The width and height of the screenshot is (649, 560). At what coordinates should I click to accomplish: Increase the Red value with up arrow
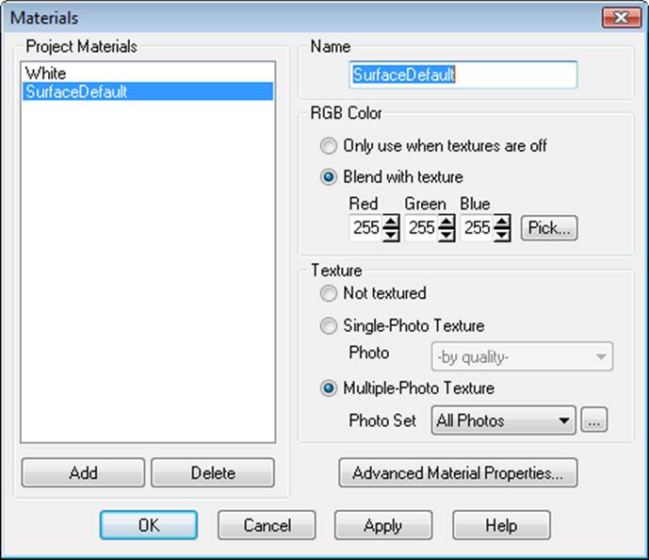[x=391, y=222]
